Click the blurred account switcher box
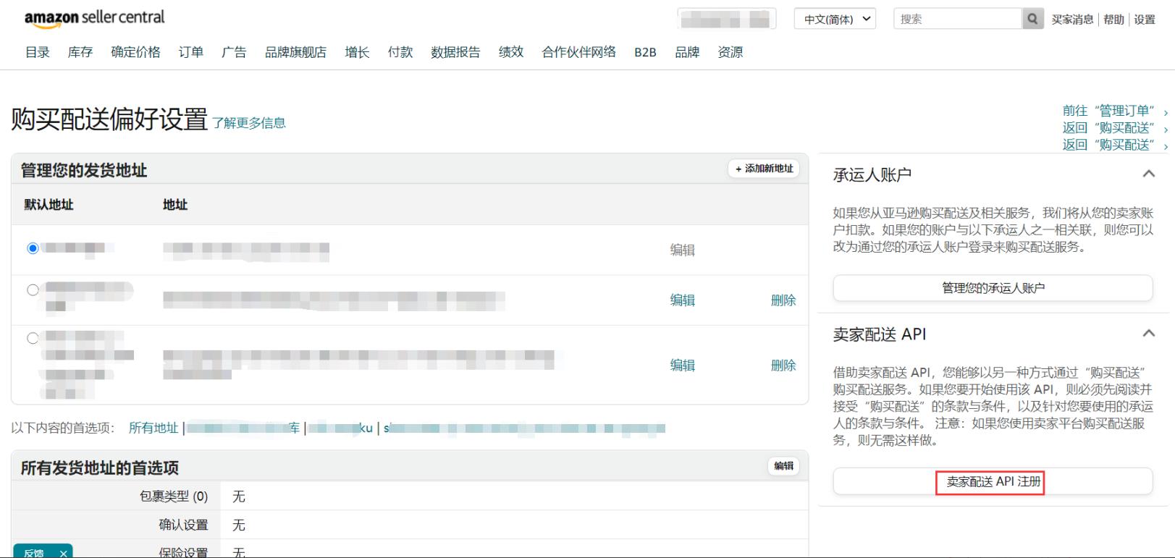The width and height of the screenshot is (1175, 558). pos(726,20)
